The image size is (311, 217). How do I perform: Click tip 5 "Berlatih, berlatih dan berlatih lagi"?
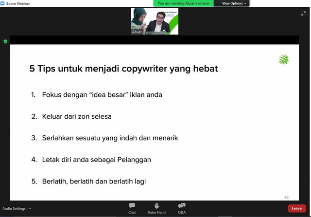(x=94, y=181)
